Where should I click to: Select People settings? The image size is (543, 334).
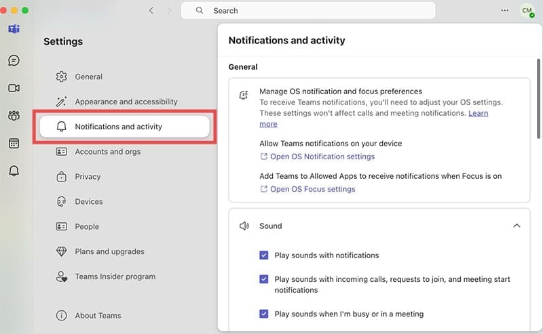coord(124,226)
